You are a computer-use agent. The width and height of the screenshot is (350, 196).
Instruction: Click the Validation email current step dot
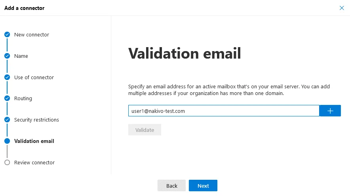7,141
